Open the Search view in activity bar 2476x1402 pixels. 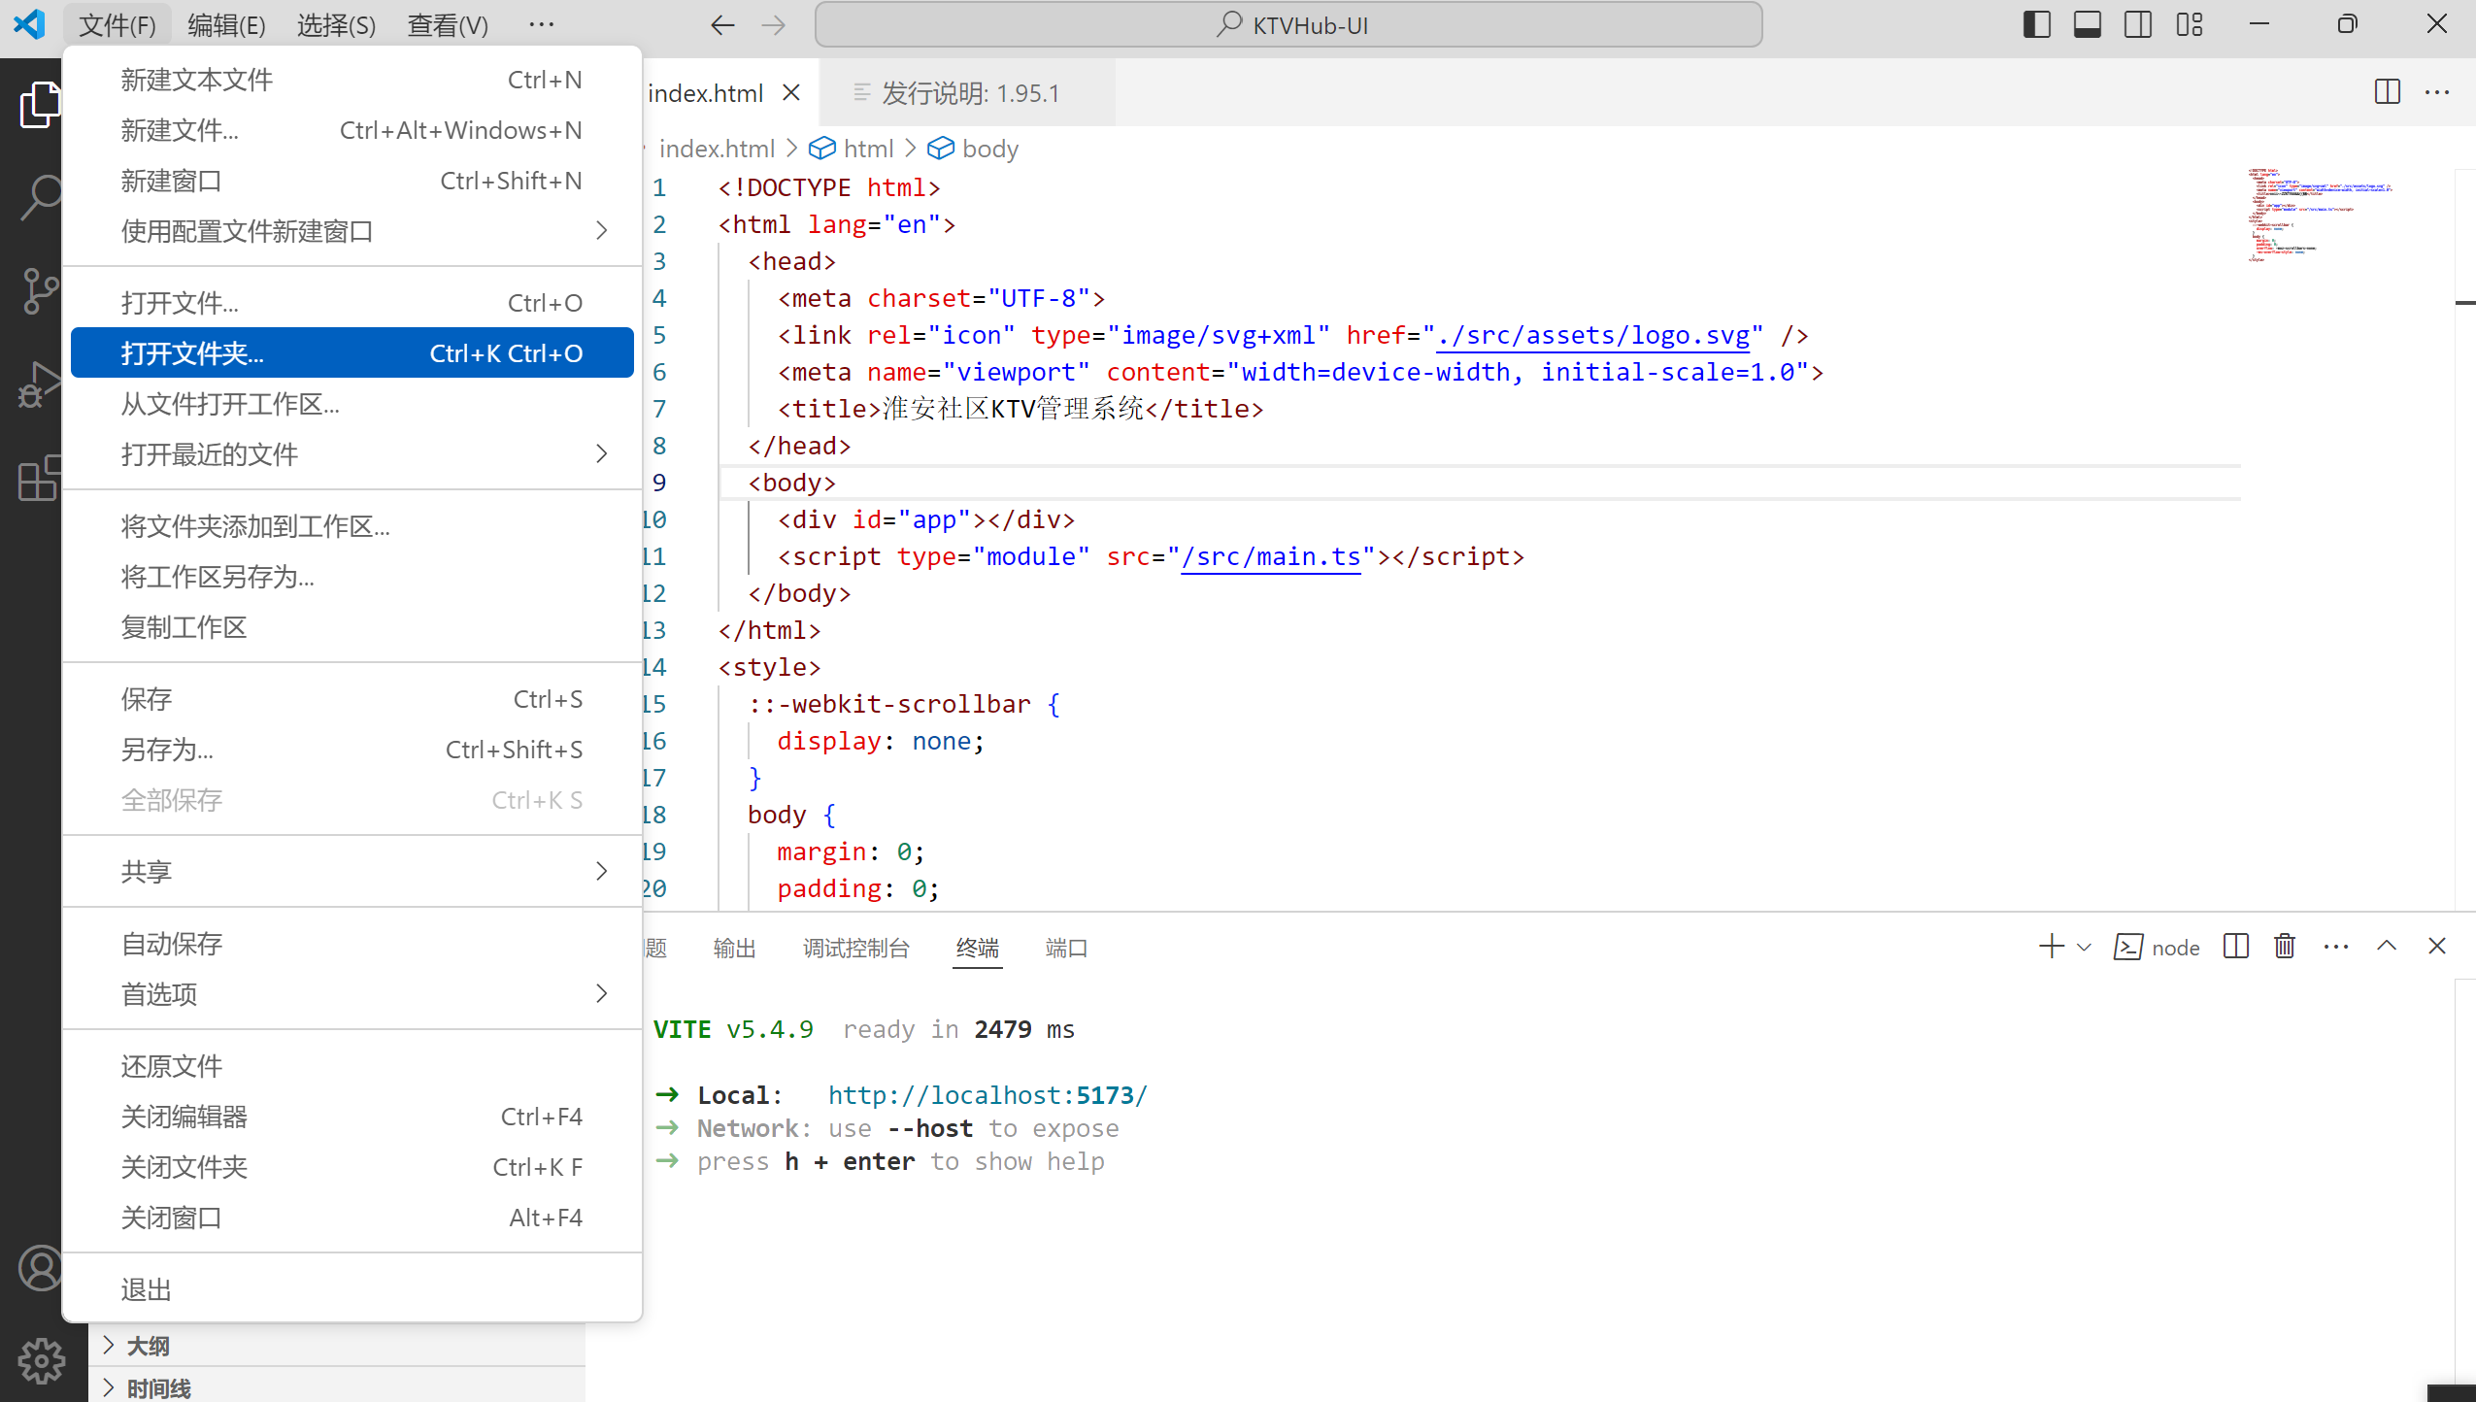pyautogui.click(x=39, y=197)
